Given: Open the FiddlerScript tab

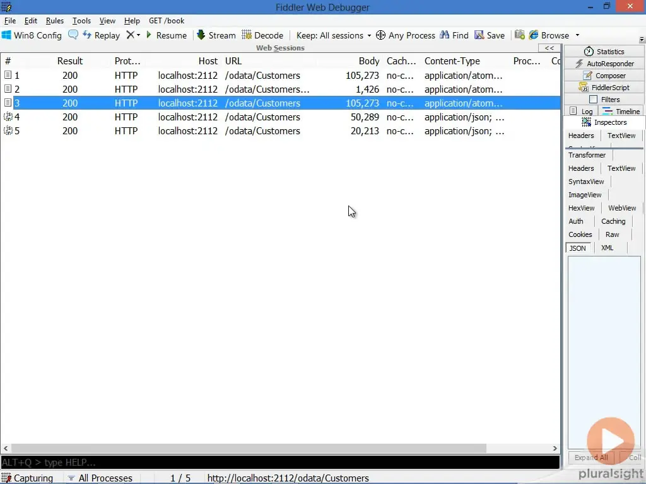Looking at the screenshot, I should coord(604,87).
